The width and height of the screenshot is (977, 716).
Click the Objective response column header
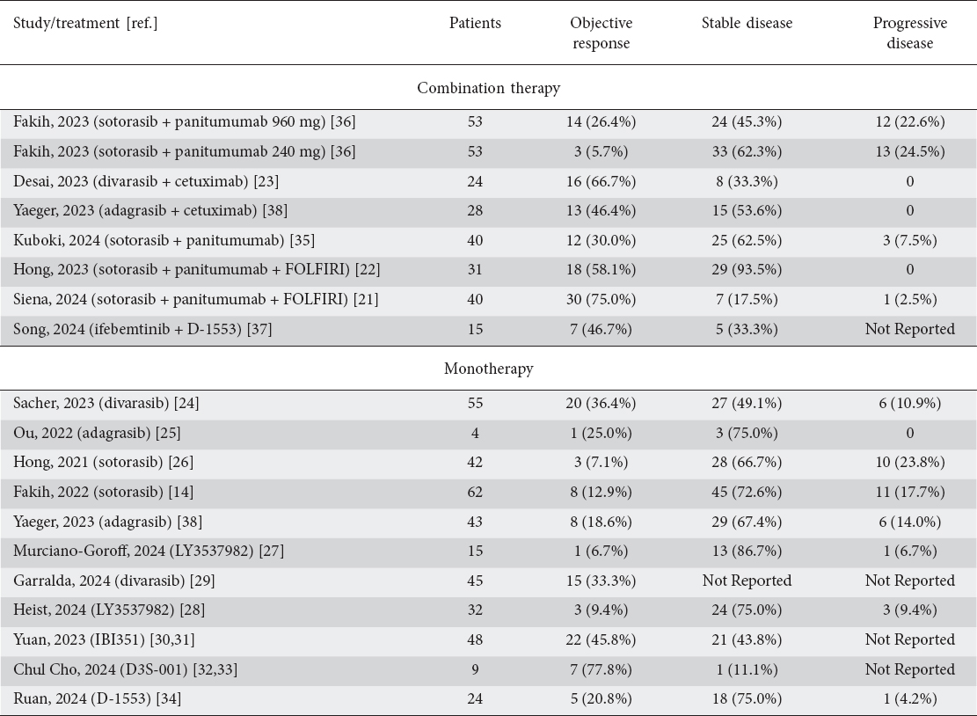[601, 33]
